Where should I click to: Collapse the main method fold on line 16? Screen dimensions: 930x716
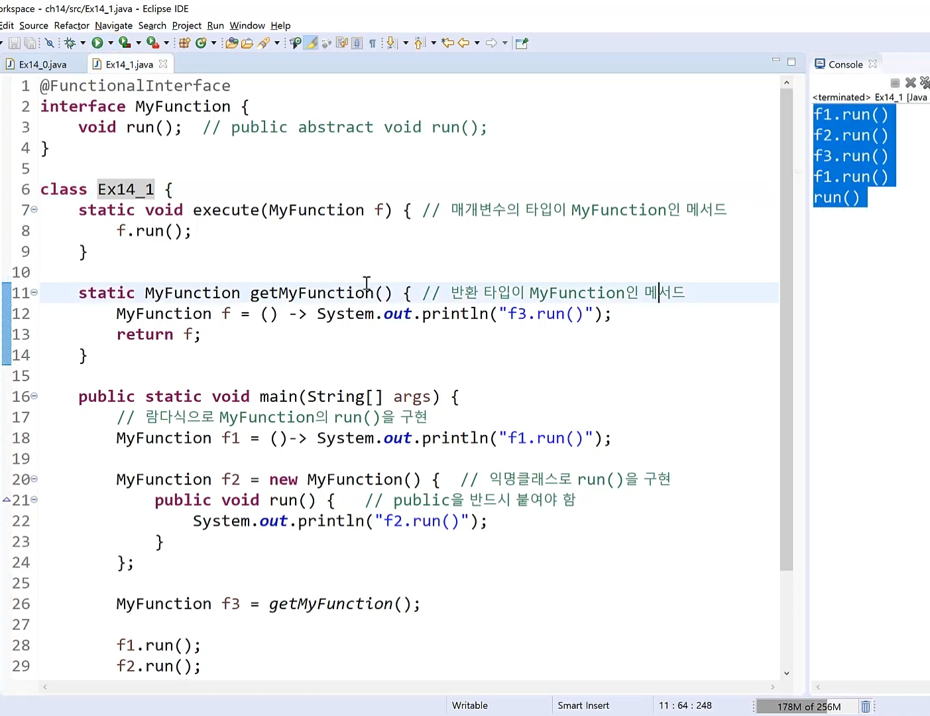34,396
